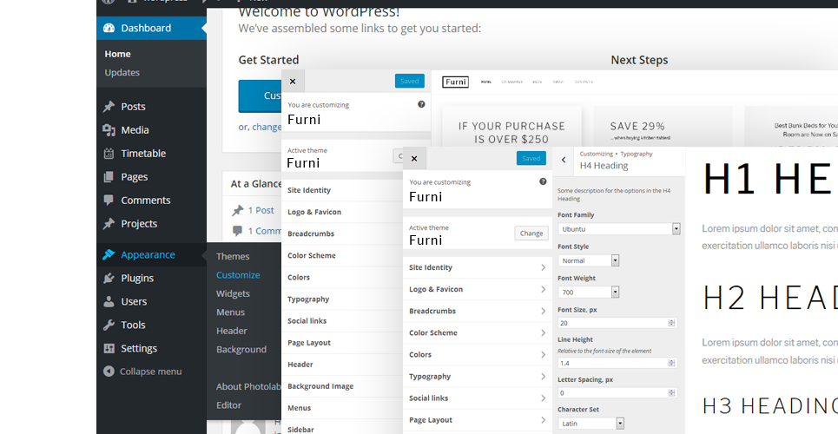
Task: Expand Typography in front customizer
Action: coord(478,377)
